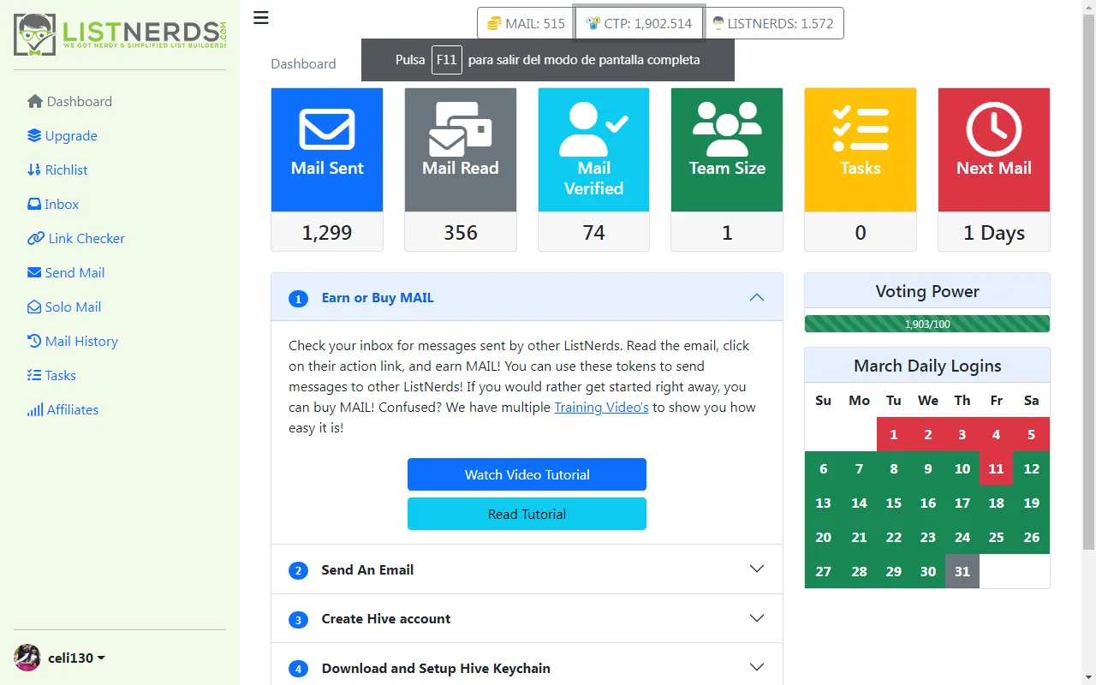Click the LISTNERDS token icon in top bar

click(x=718, y=23)
